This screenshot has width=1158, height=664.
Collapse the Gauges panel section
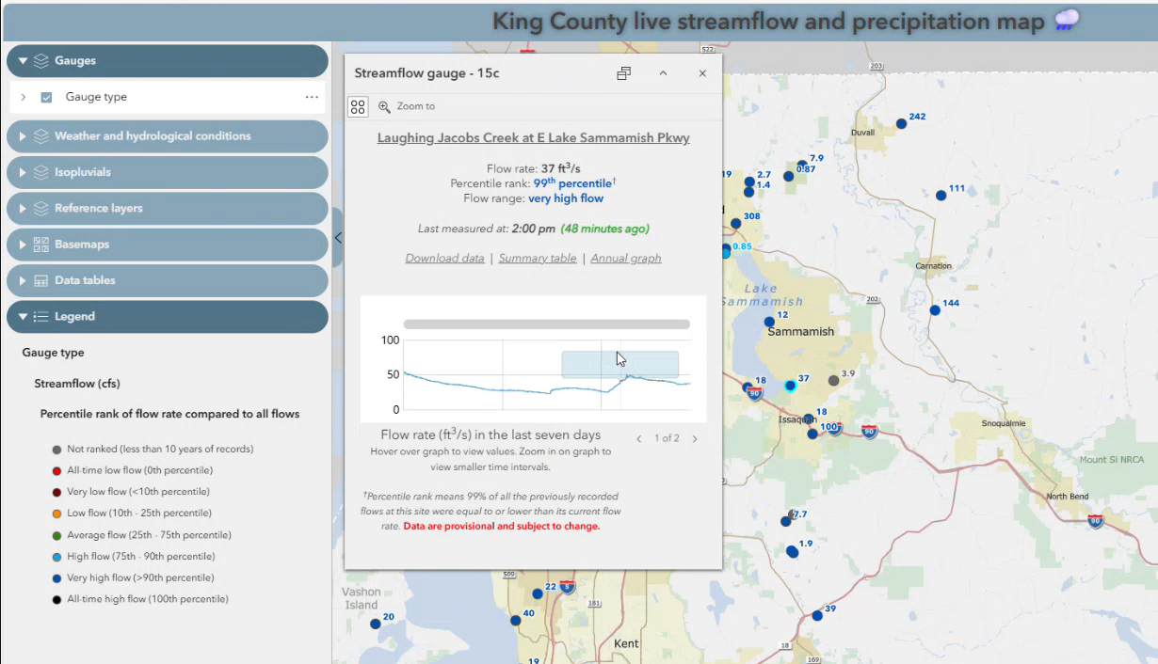(21, 60)
